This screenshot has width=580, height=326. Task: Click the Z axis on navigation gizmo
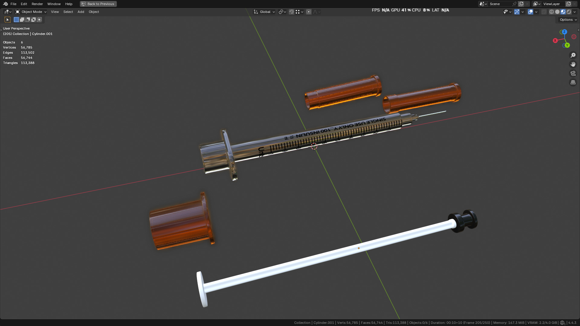pyautogui.click(x=564, y=32)
